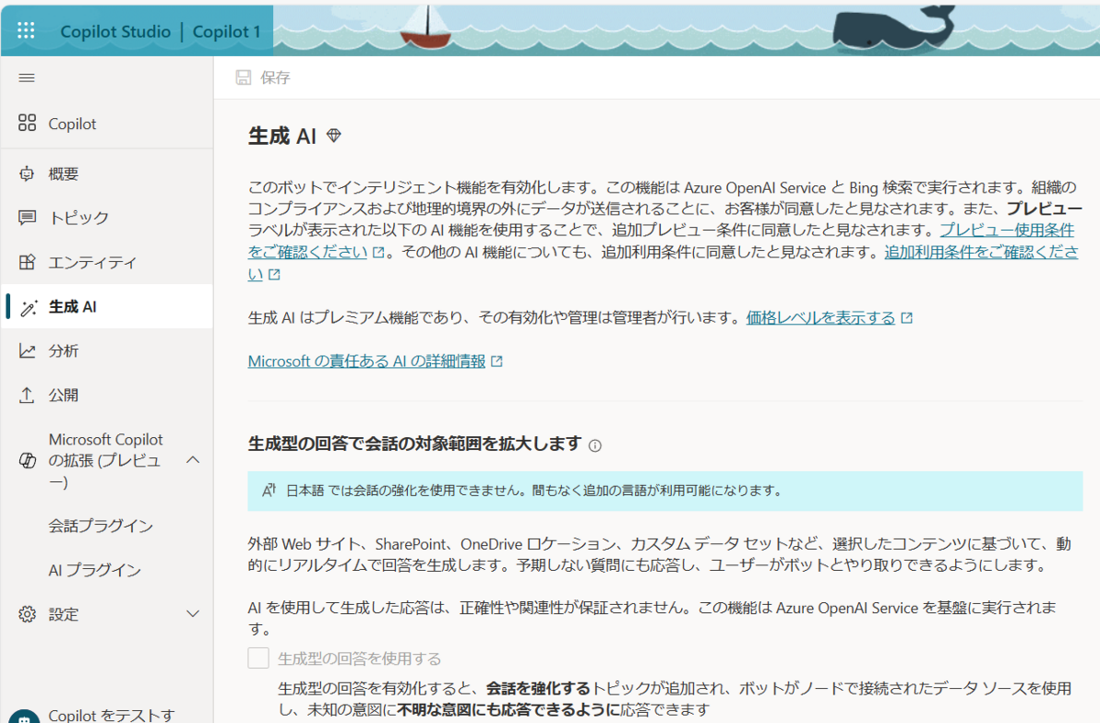This screenshot has height=723, width=1100.
Task: Collapse the sidebar with hamburger icon
Action: [27, 78]
